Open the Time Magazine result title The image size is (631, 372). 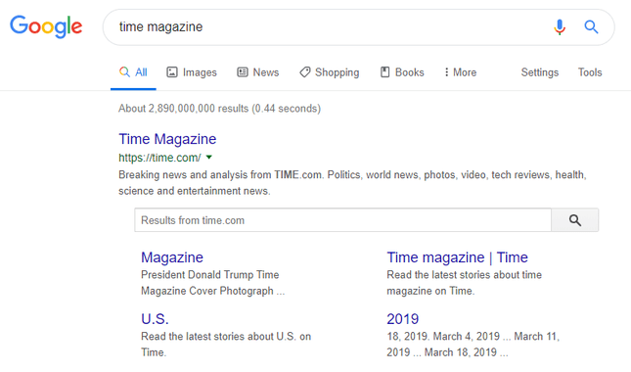pyautogui.click(x=167, y=139)
